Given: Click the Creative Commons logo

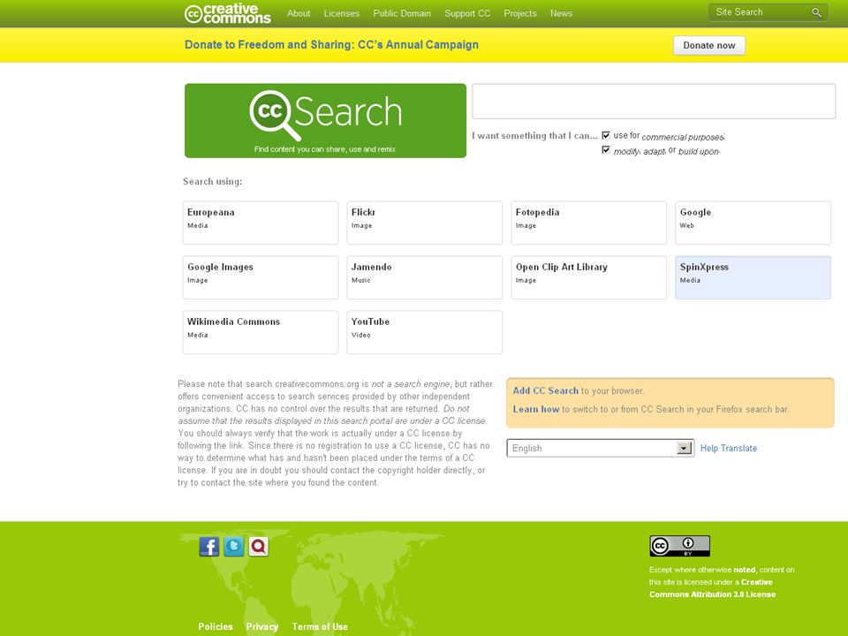Looking at the screenshot, I should (x=227, y=13).
